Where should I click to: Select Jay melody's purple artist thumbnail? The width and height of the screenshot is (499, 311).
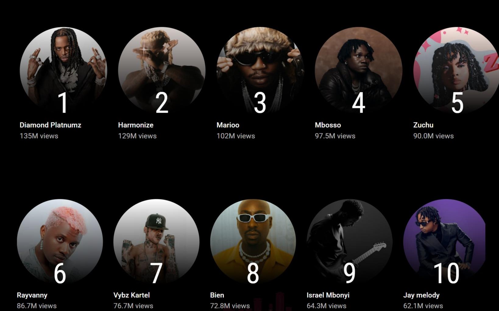[444, 242]
